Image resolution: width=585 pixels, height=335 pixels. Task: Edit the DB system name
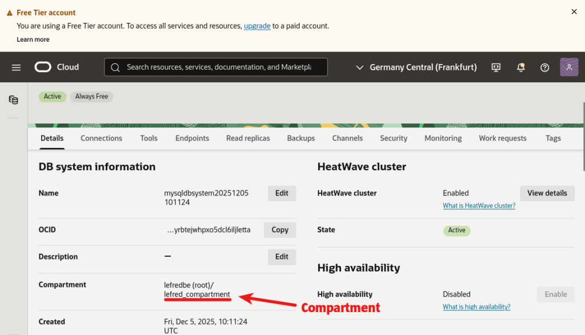(x=282, y=193)
